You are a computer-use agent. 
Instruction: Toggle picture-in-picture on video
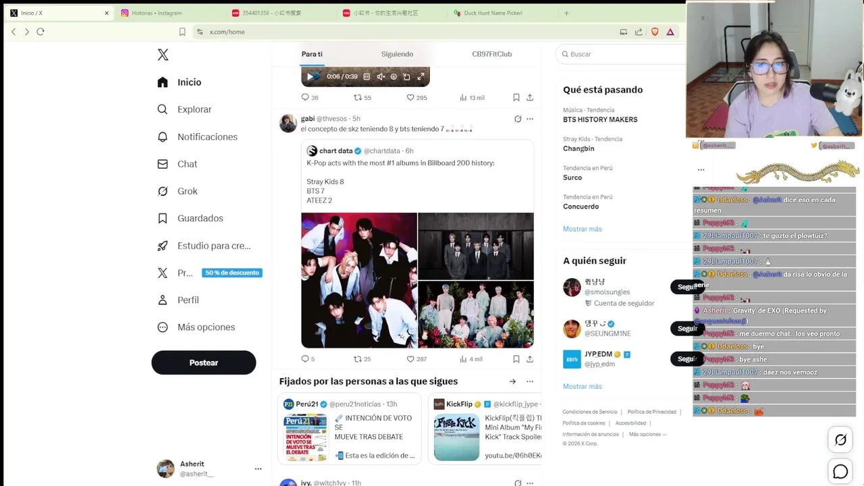(x=406, y=77)
